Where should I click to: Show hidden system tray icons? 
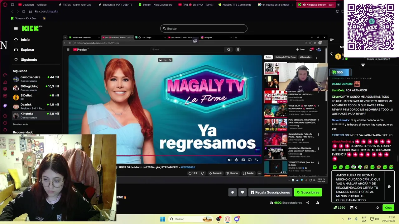click(343, 219)
